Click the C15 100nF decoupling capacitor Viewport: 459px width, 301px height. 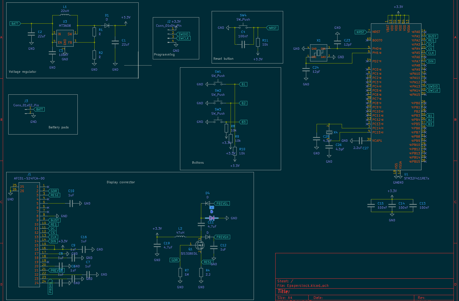371,206
